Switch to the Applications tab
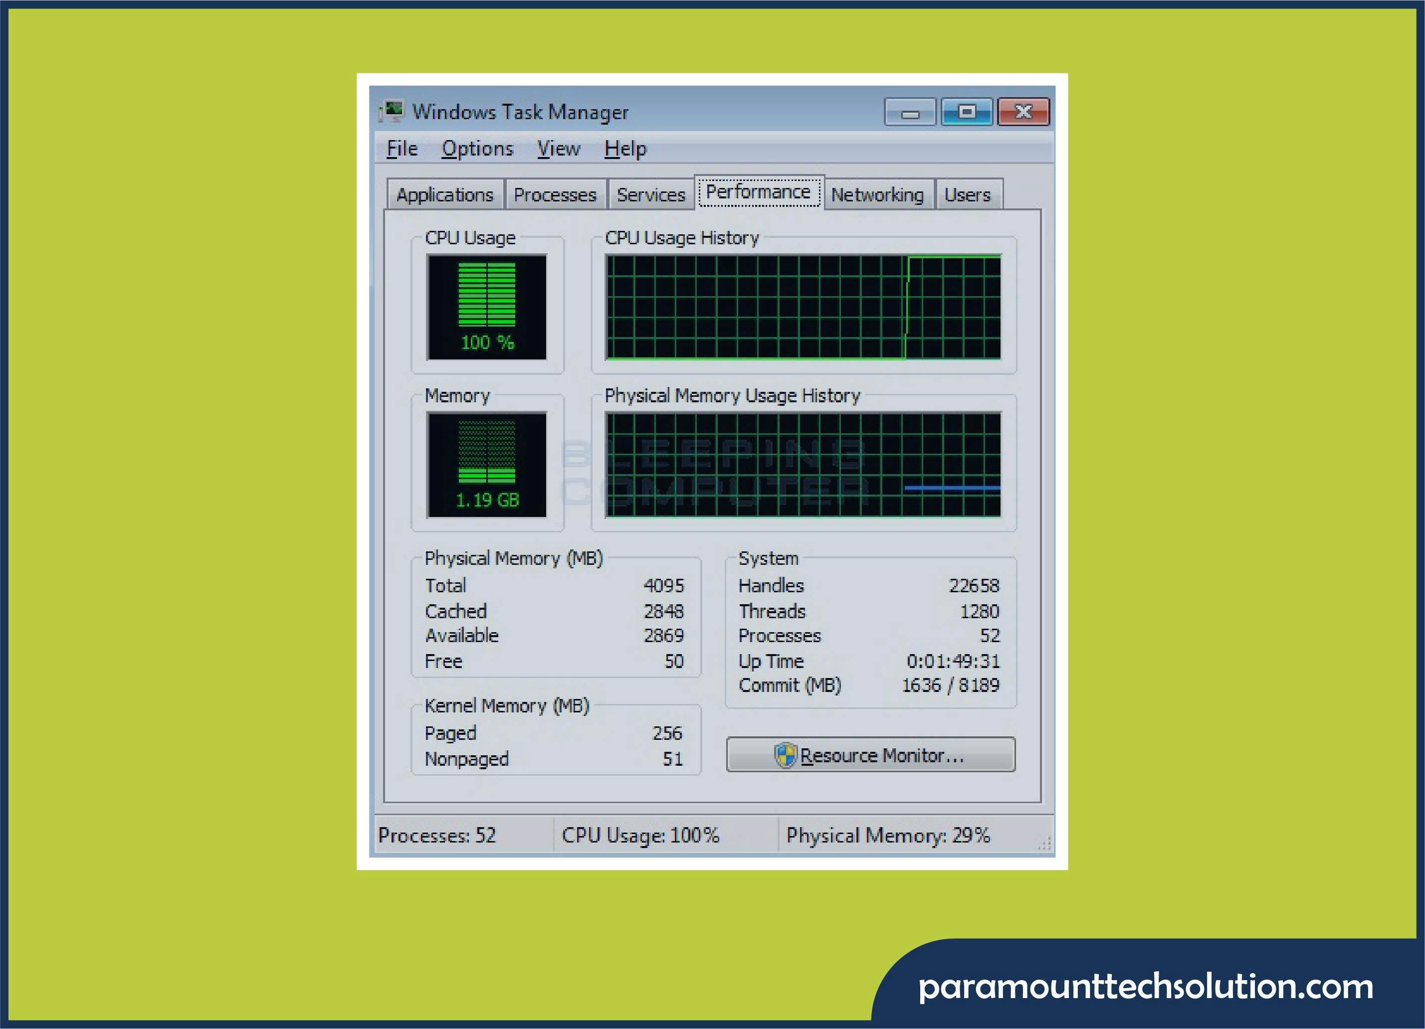This screenshot has height=1029, width=1425. pyautogui.click(x=445, y=195)
